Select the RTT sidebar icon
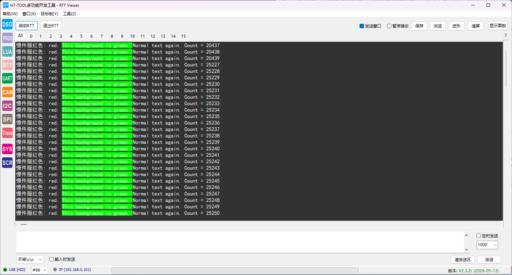512x275 pixels. [x=7, y=65]
